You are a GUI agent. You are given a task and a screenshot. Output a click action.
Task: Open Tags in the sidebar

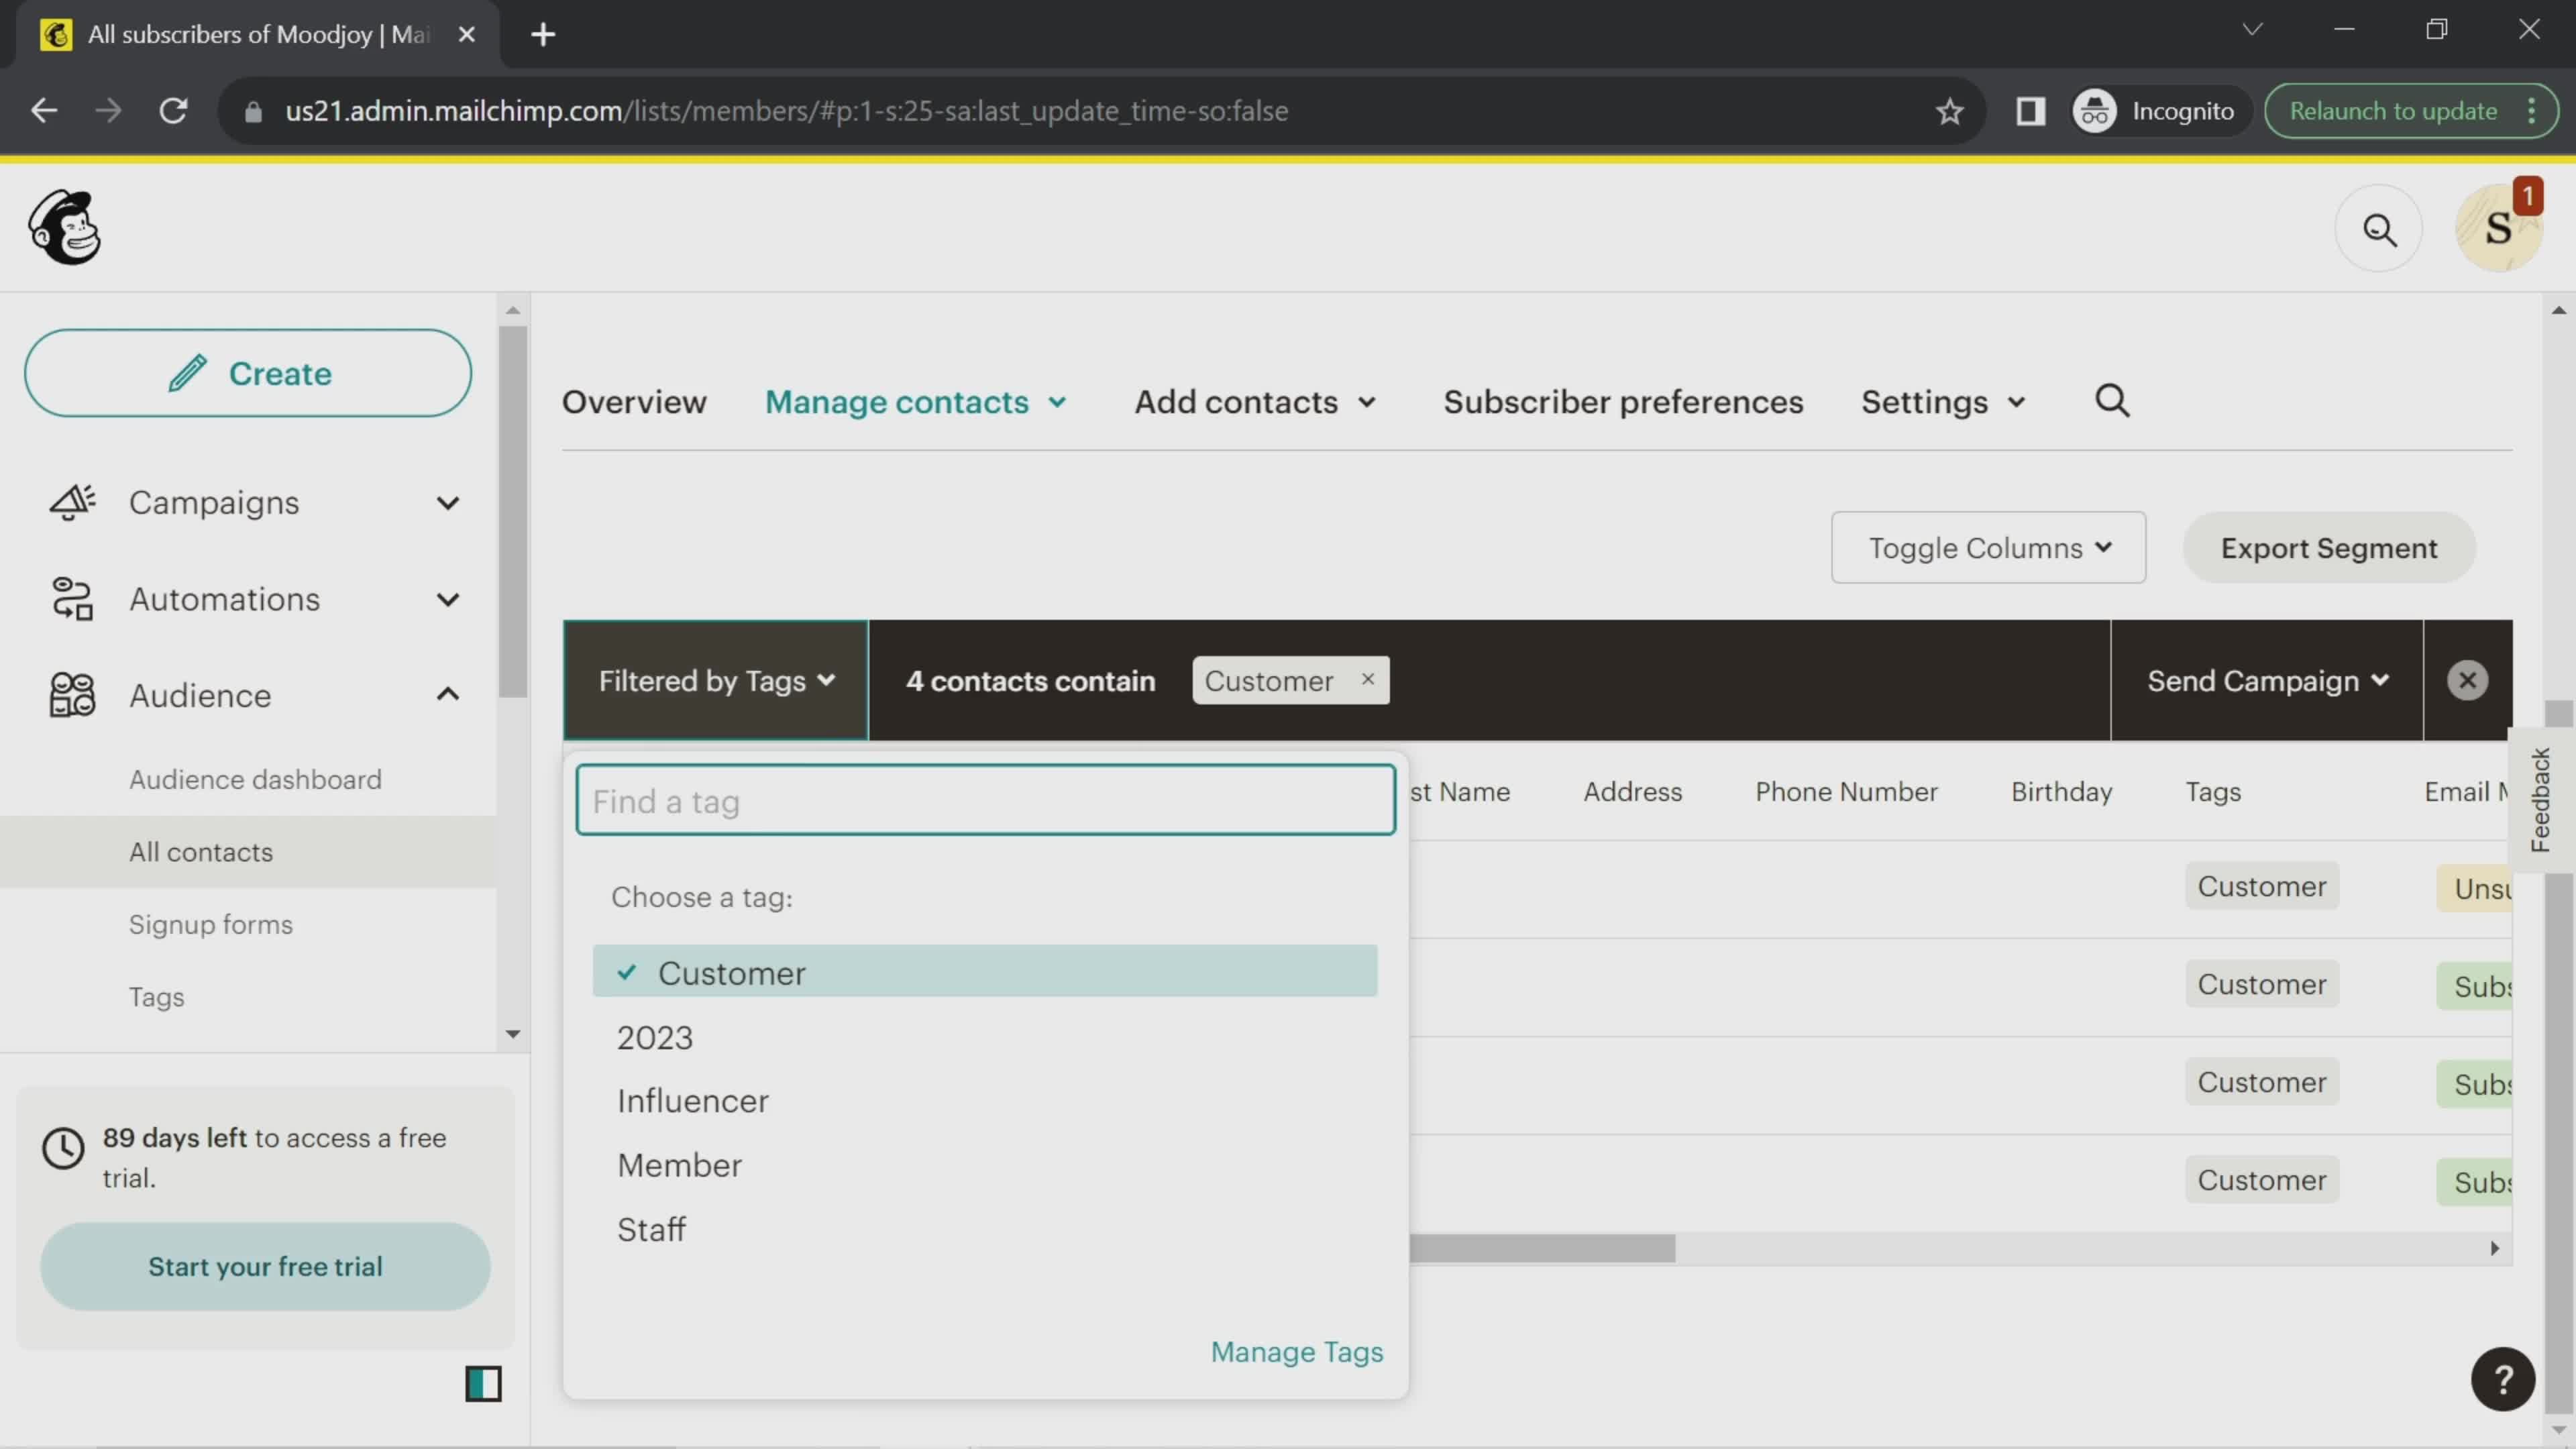tap(156, 997)
